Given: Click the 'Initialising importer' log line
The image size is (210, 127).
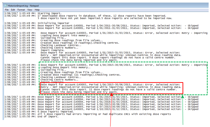Looking at the screenshot, I should (37, 23).
